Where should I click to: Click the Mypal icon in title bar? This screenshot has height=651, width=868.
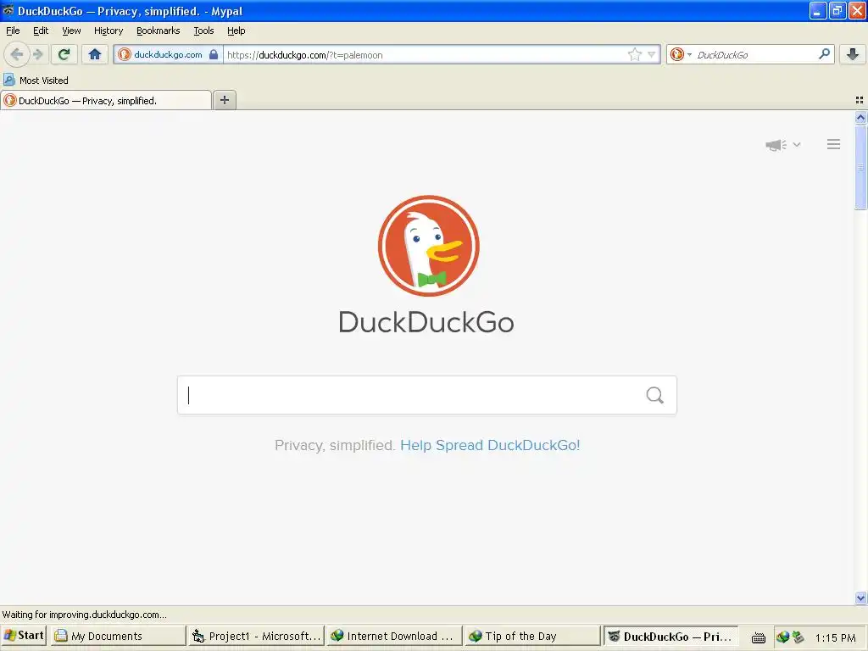pyautogui.click(x=8, y=10)
